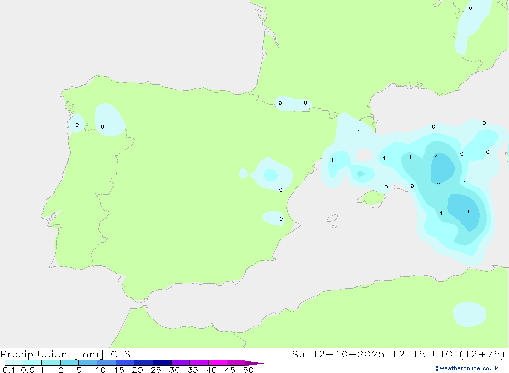Click the '4' precipitation value on the map
This screenshot has width=509, height=373.
[468, 212]
